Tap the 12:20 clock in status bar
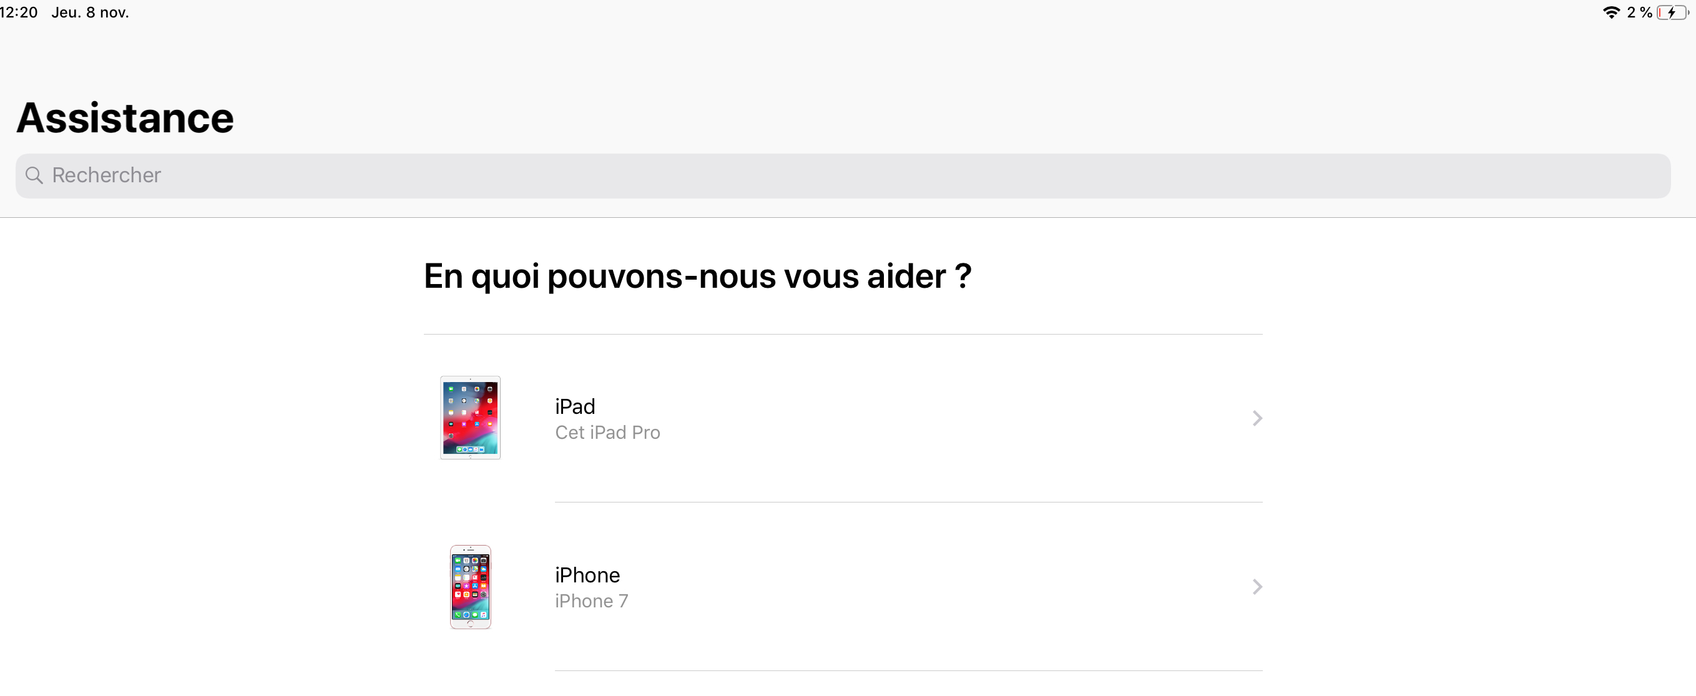The width and height of the screenshot is (1696, 696). 19,12
